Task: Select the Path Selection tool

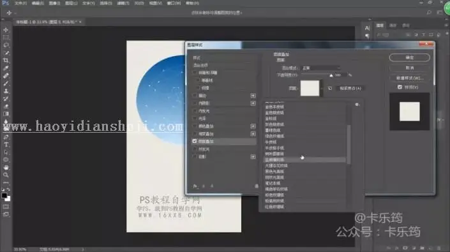Action: pyautogui.click(x=6, y=152)
